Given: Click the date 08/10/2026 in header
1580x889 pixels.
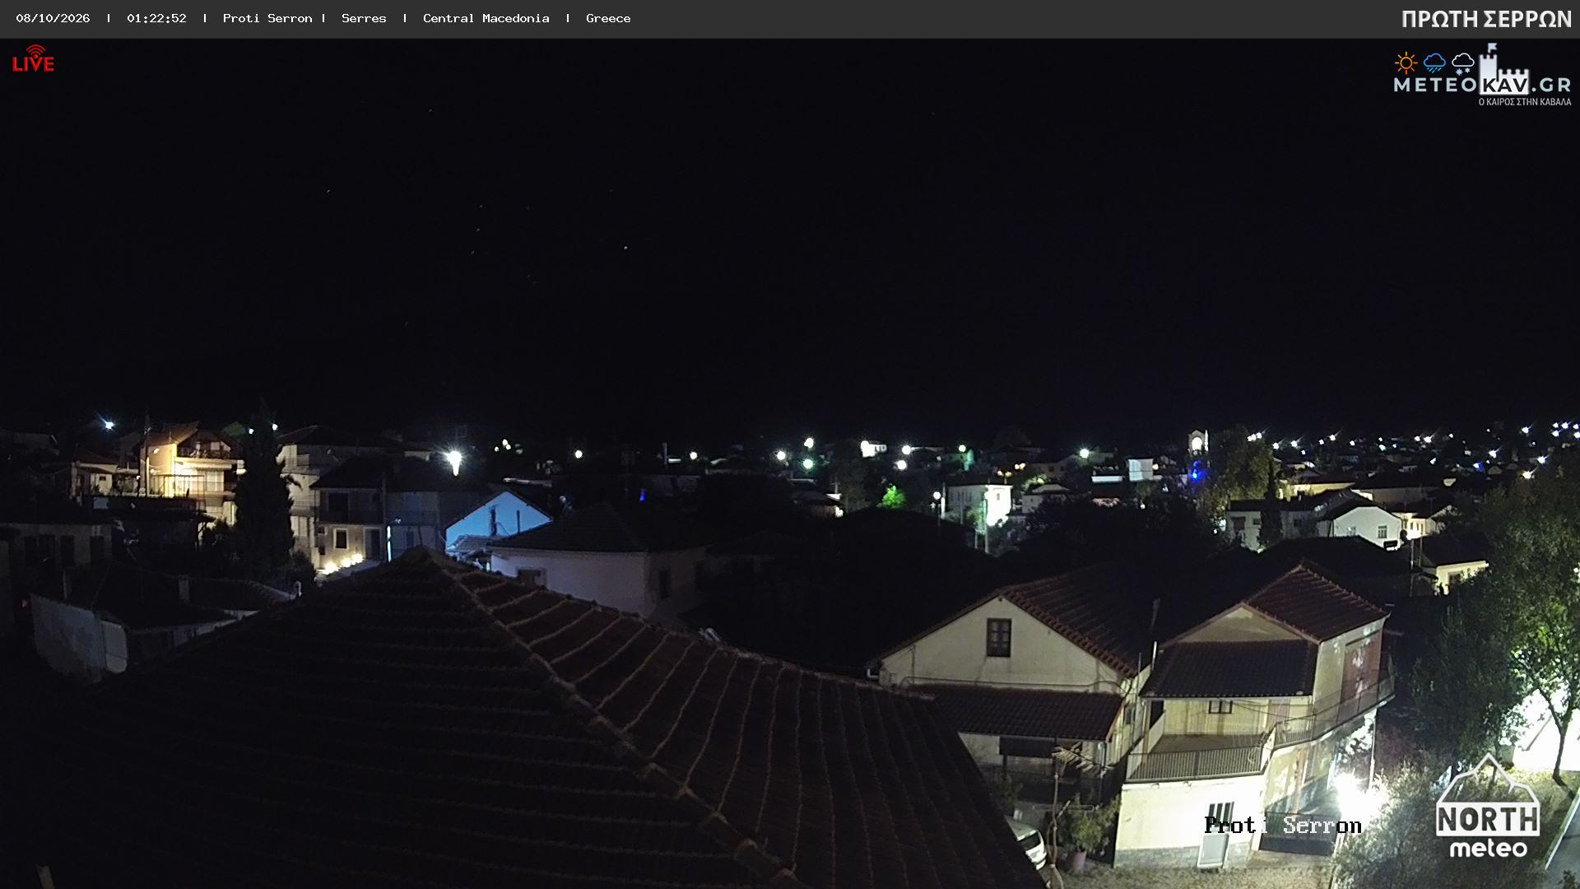Looking at the screenshot, I should pos(53,18).
